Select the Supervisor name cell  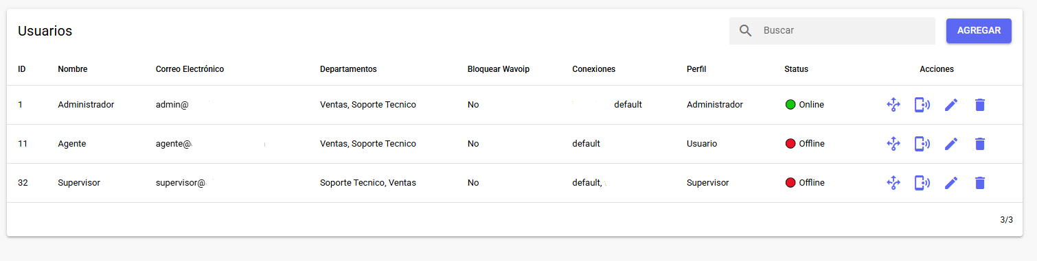point(79,183)
